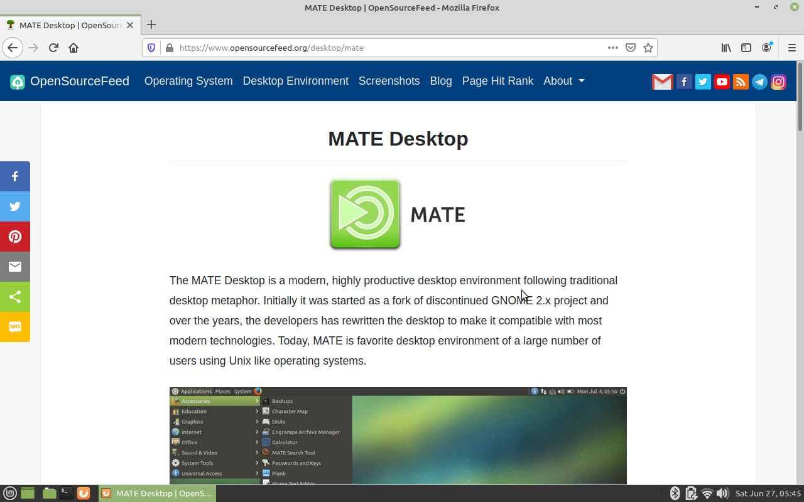Pin page using Pinterest share button

(x=15, y=237)
